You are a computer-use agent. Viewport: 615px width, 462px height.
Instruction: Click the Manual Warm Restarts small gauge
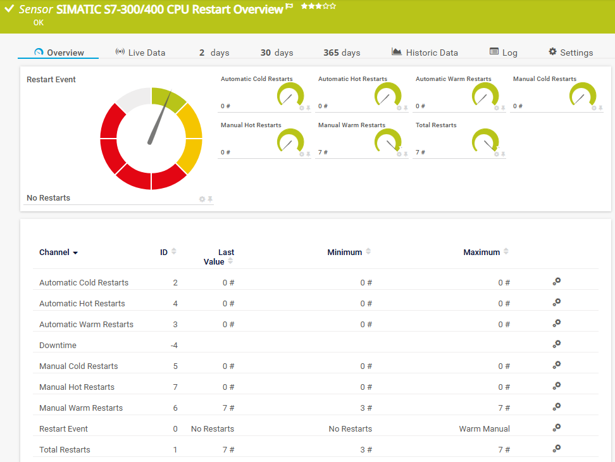388,142
